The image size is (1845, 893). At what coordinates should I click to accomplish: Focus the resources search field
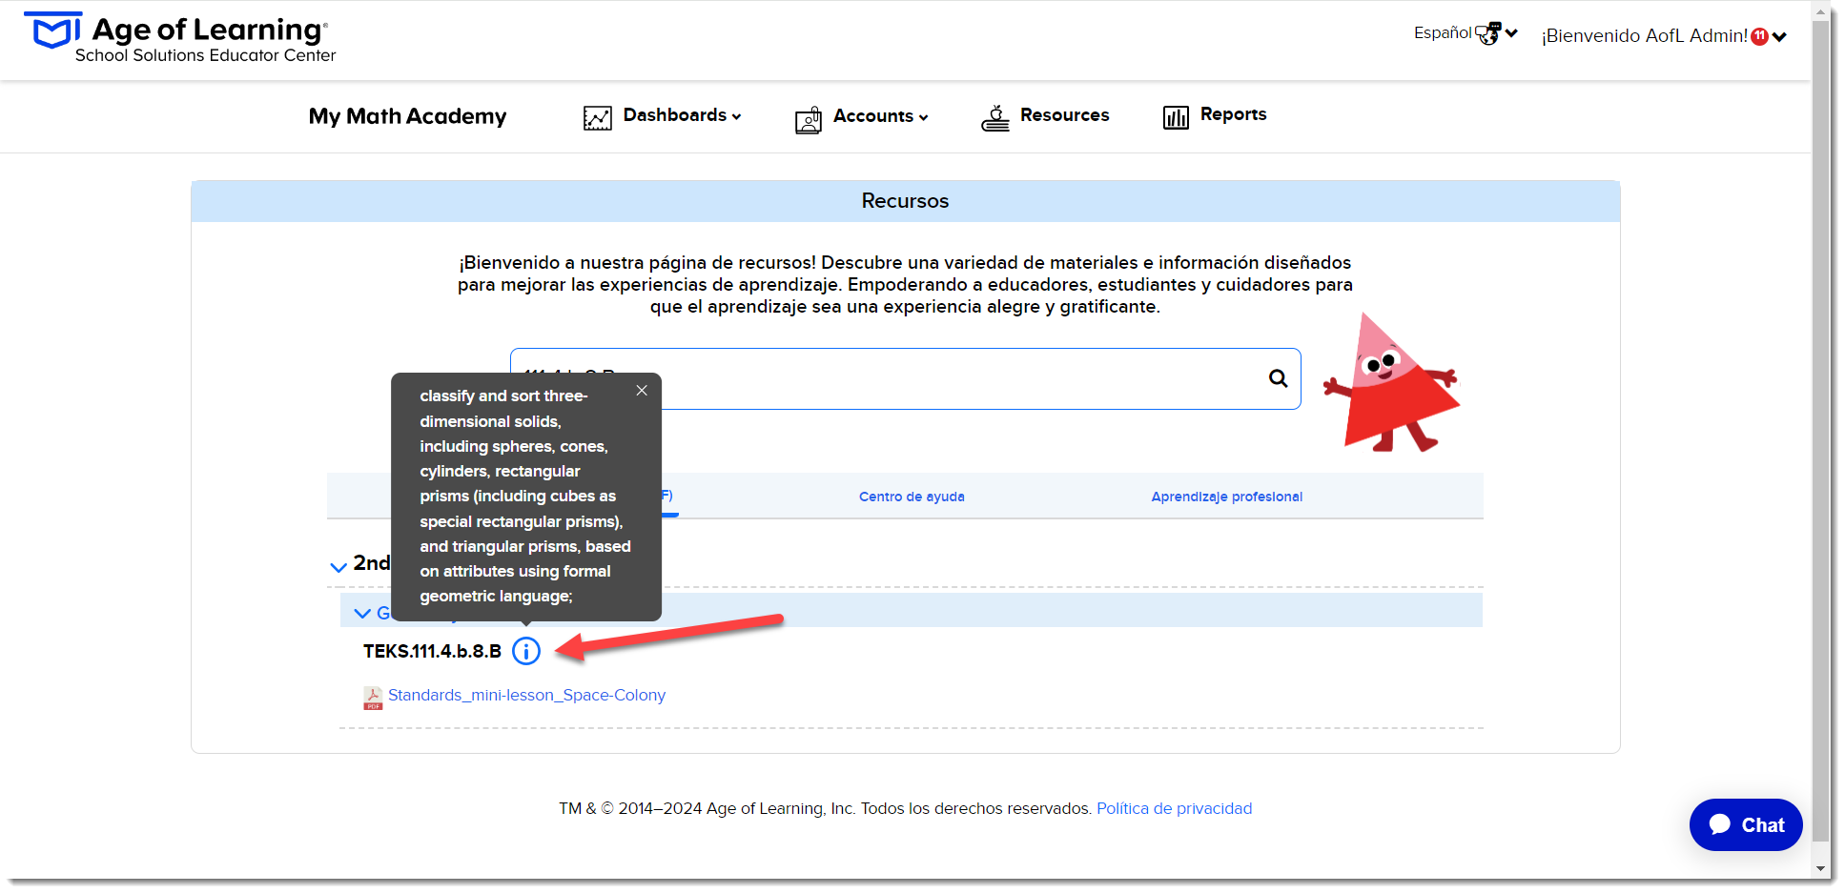click(906, 378)
